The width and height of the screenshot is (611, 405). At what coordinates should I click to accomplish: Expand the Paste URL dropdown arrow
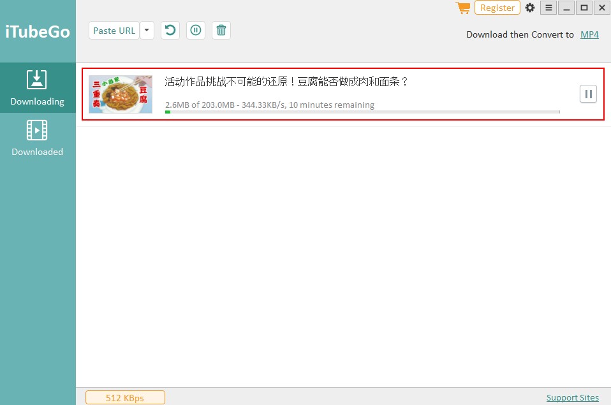[x=147, y=31]
